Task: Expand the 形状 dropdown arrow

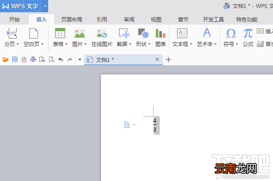Action: [149, 44]
